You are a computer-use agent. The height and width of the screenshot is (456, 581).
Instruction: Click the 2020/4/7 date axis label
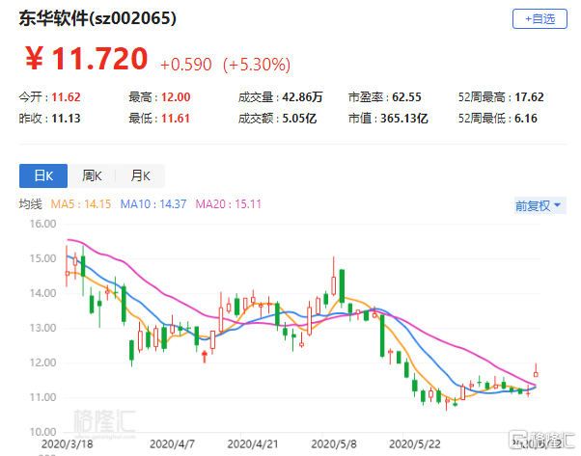tap(172, 444)
